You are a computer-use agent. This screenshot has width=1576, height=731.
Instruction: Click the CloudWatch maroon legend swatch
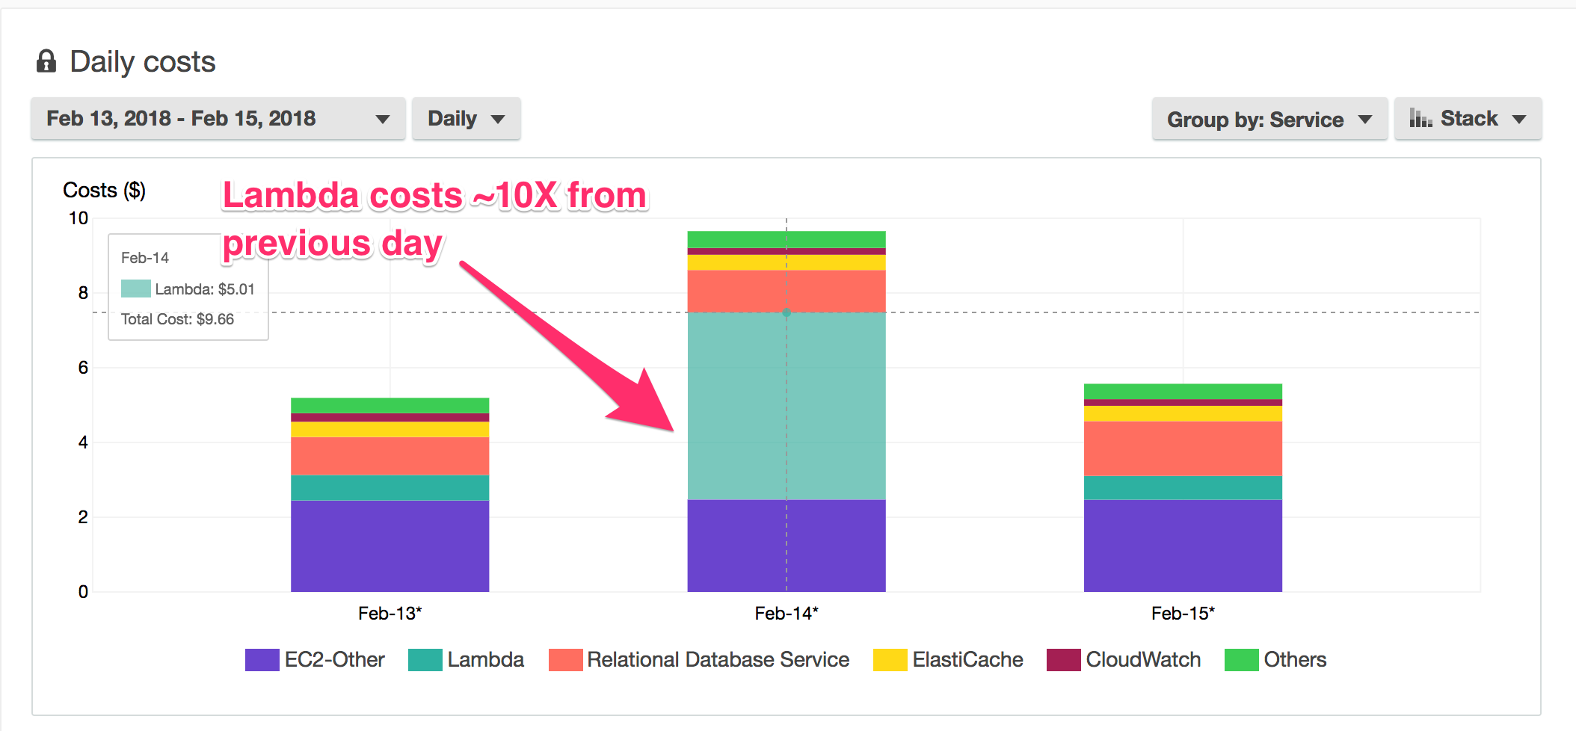(x=1063, y=660)
